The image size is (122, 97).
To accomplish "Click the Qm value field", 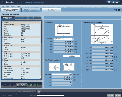I will click(x=64, y=52).
